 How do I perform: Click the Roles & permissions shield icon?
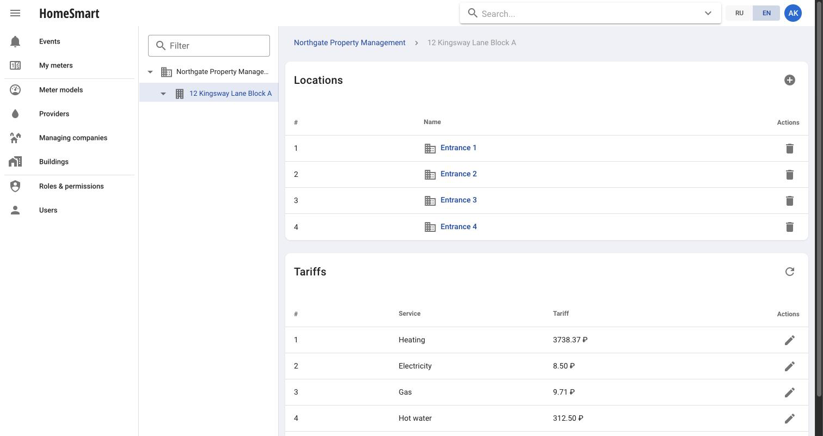tap(15, 186)
